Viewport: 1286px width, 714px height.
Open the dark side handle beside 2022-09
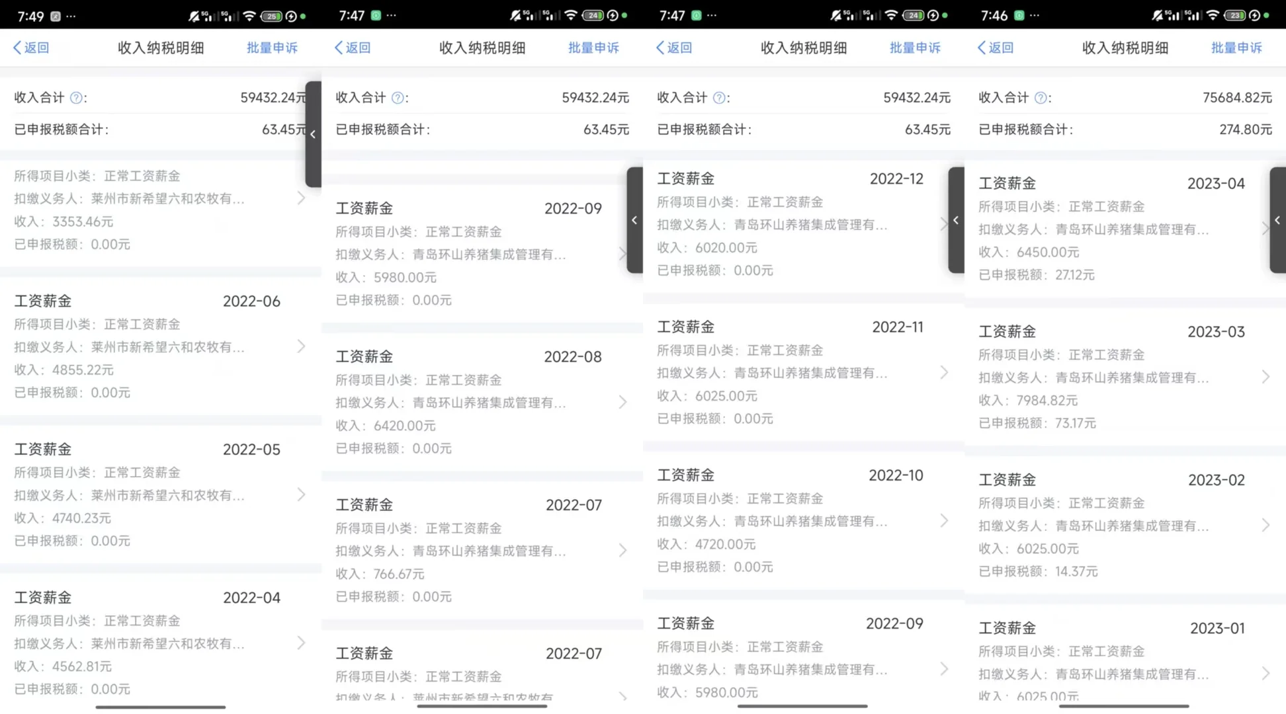point(634,220)
